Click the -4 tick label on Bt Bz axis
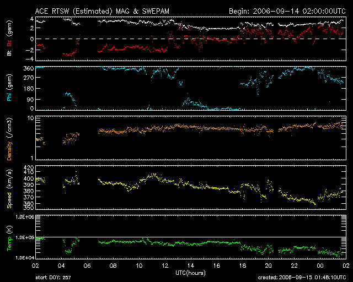 (x=30, y=59)
